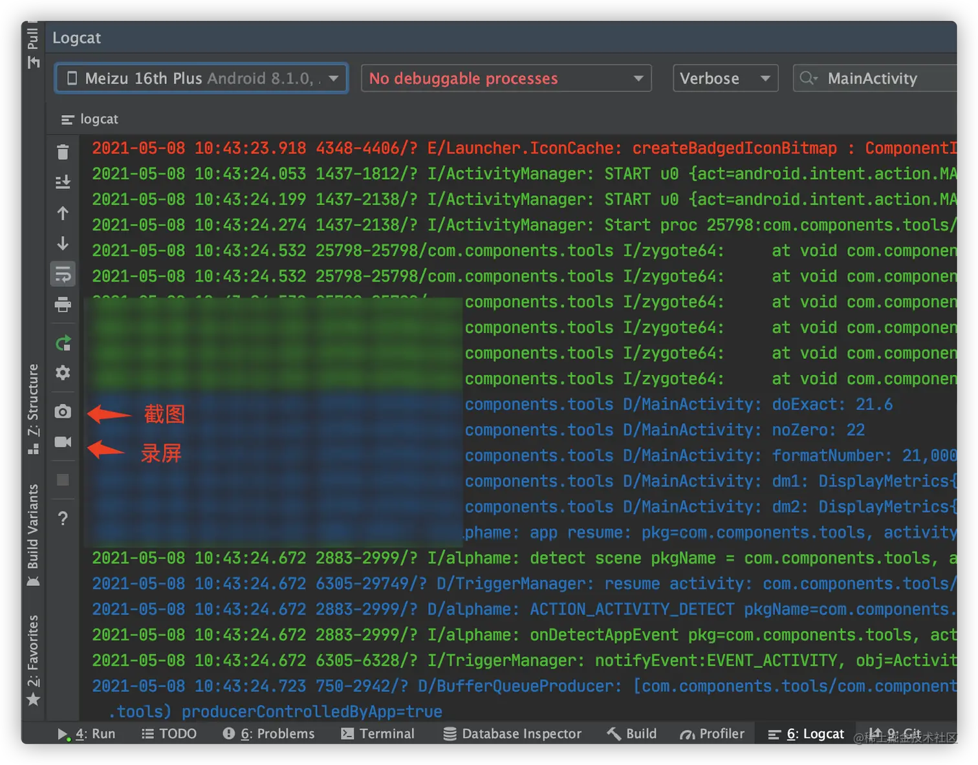978x765 pixels.
Task: Click the detect scene pkgName log line
Action: click(x=524, y=558)
